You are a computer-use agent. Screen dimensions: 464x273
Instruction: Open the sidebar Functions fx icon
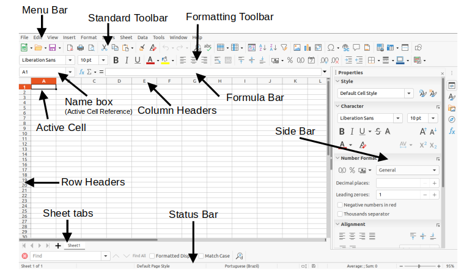pyautogui.click(x=452, y=131)
